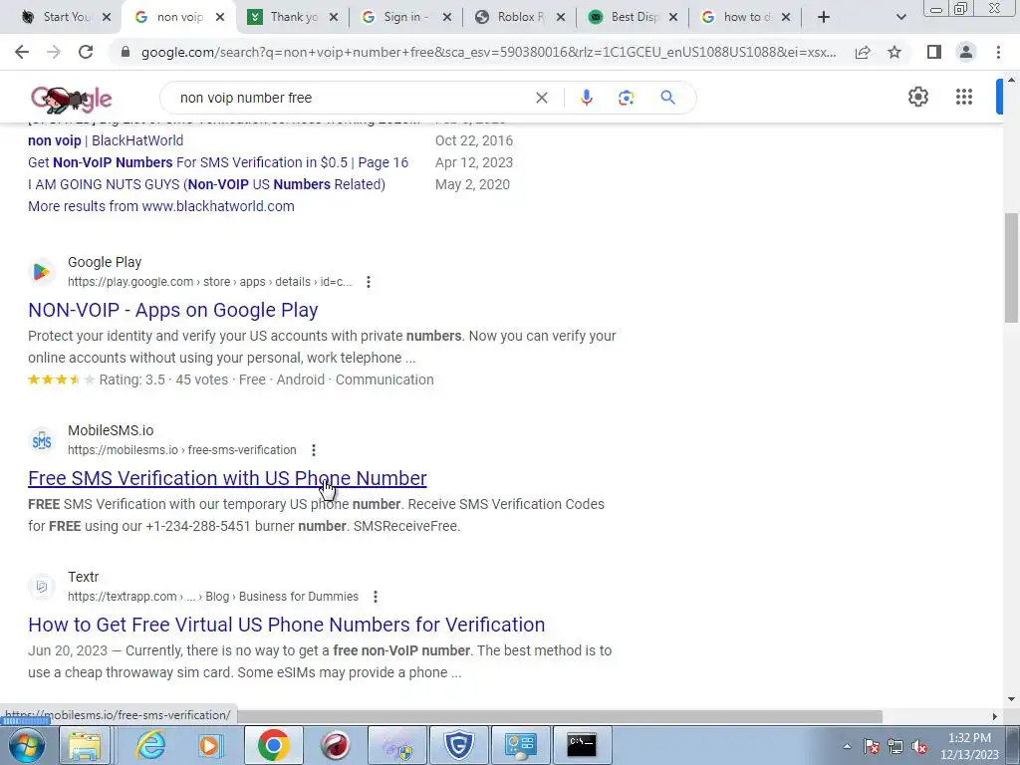Open non voip BlackHatWorld link
Screen dimensions: 1020x765
pyautogui.click(x=106, y=140)
